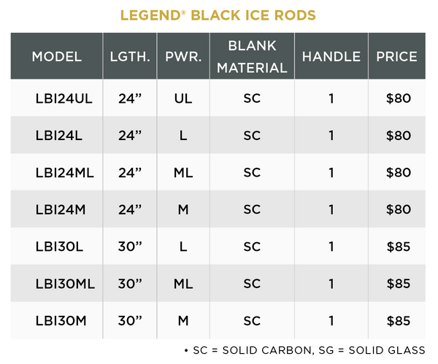Click the LGTH. column header
This screenshot has width=438, height=364.
pyautogui.click(x=130, y=56)
